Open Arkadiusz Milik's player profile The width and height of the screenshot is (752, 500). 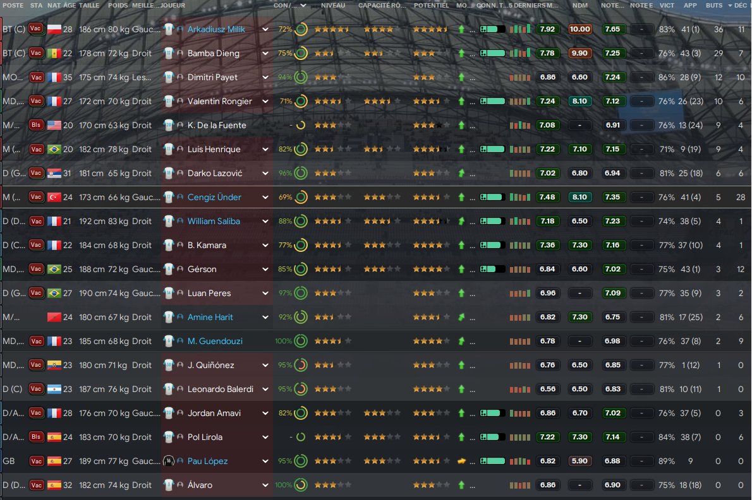click(216, 29)
